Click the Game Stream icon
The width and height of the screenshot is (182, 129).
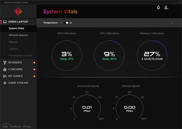tap(5, 83)
